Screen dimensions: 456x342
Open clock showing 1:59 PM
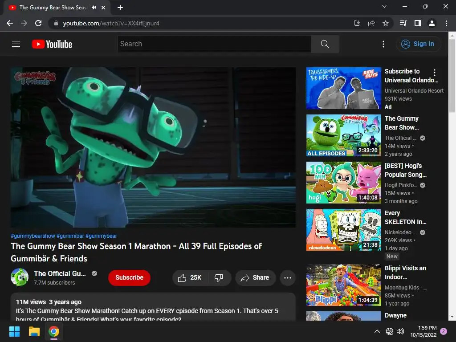pyautogui.click(x=423, y=331)
